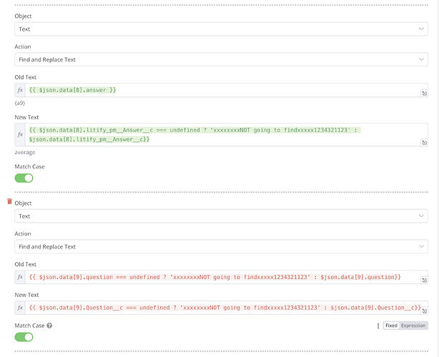Viewport: 439px width, 357px height.
Task: Expand the second Action dropdown Find and Replace Text
Action: pyautogui.click(x=221, y=246)
